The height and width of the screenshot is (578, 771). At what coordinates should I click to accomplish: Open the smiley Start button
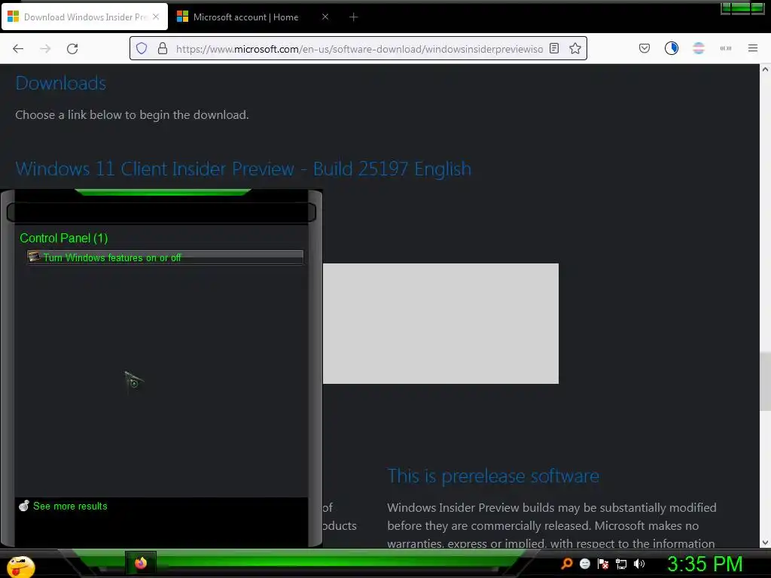(20, 566)
